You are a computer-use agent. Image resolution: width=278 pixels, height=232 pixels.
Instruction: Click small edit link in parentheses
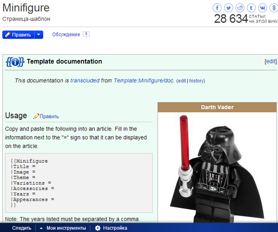pos(182,81)
